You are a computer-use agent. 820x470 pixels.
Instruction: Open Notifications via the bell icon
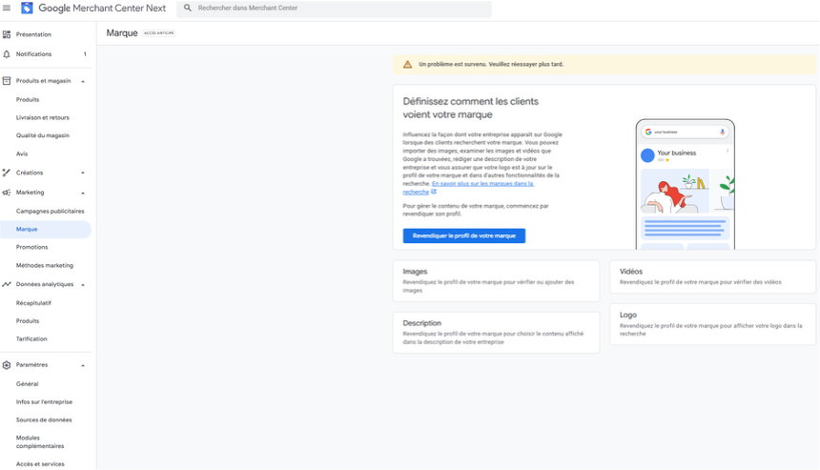[7, 54]
